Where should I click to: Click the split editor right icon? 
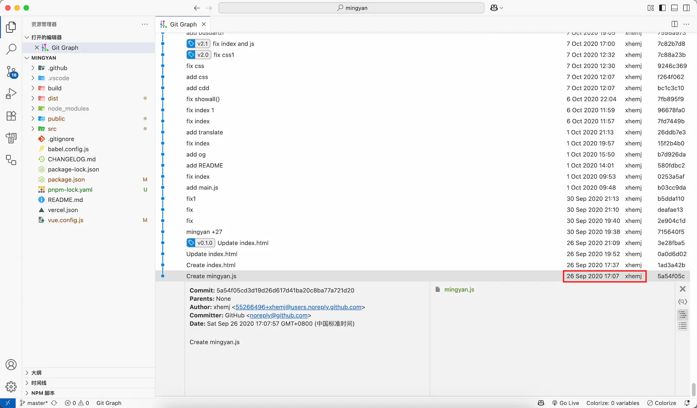coord(674,24)
